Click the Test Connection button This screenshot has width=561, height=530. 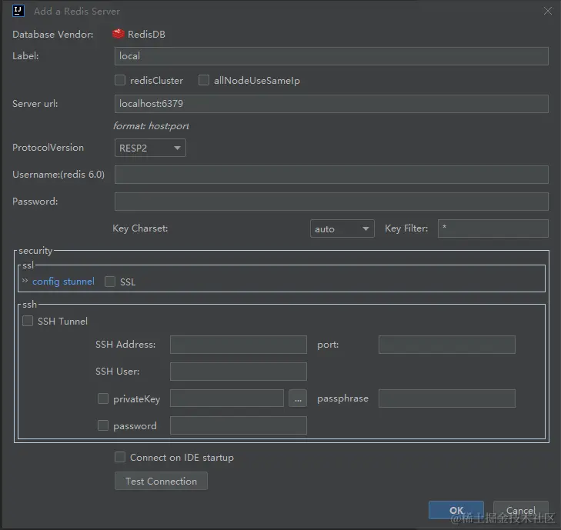[x=161, y=481]
